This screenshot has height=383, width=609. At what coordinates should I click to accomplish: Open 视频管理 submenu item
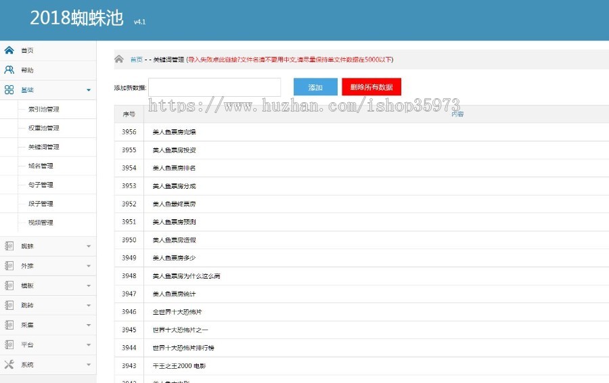coord(41,223)
